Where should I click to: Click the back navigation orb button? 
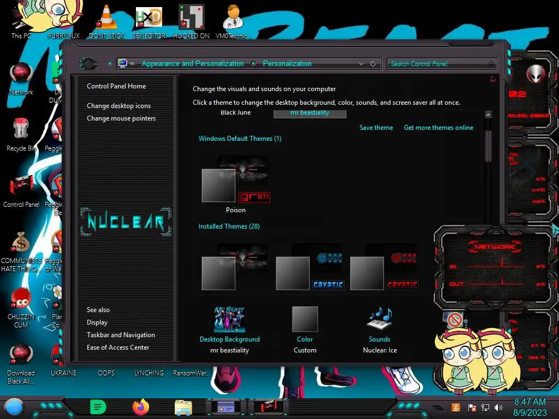coord(88,64)
